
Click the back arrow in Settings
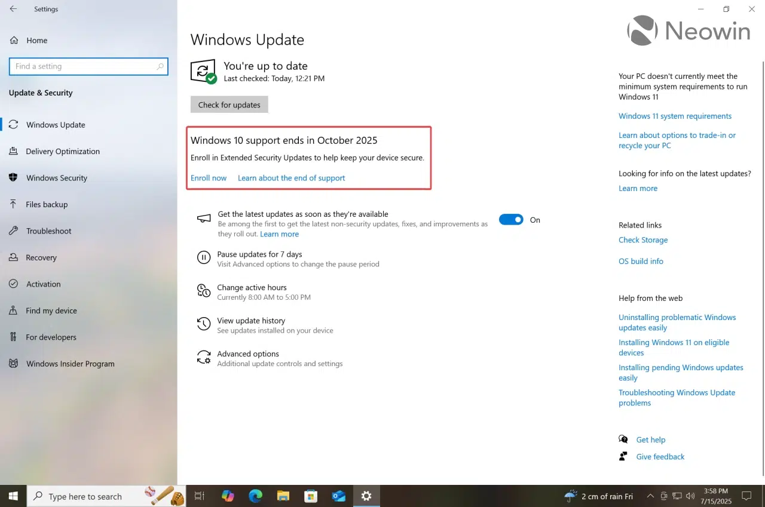coord(13,9)
